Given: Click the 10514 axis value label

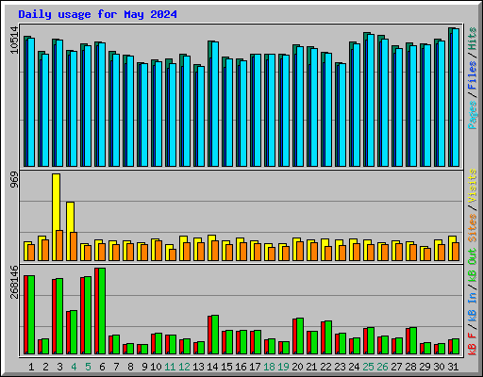Looking at the screenshot, I should point(14,40).
